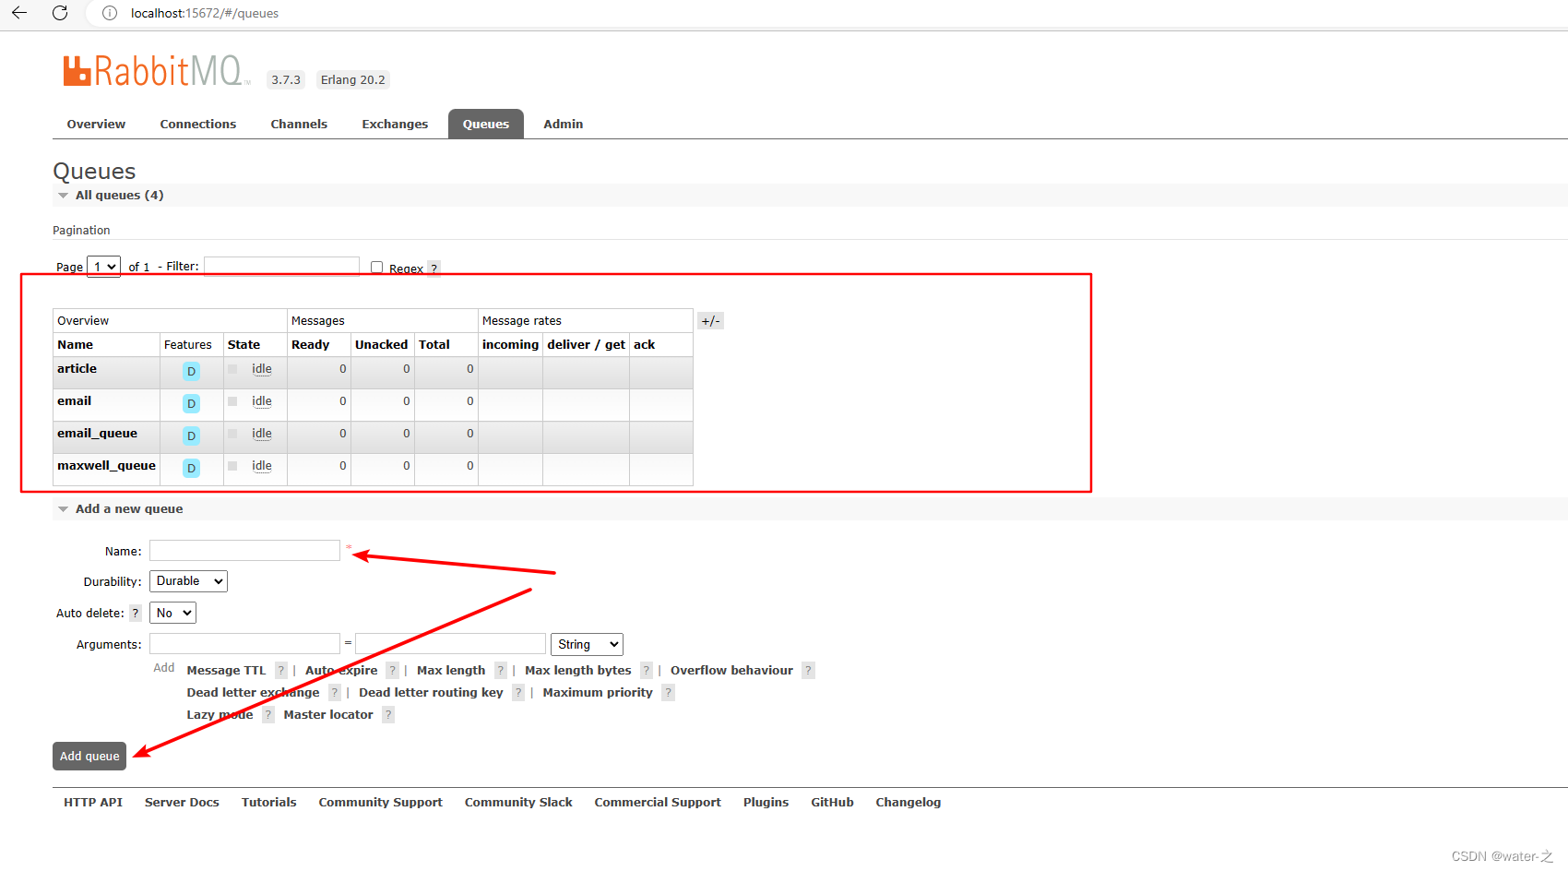Open help icon for Dead letter exchange
Image resolution: width=1568 pixels, height=871 pixels.
coord(335,693)
